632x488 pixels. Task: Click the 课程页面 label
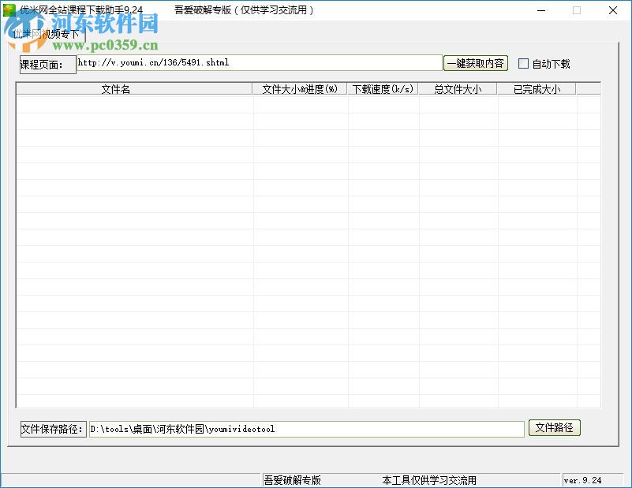pos(43,65)
